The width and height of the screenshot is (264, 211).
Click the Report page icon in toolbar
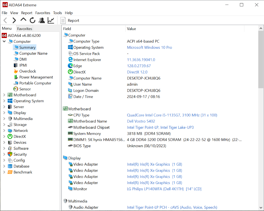point(63,20)
